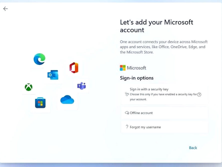Click the Forgot my username question mark icon
222x167 pixels.
127,127
